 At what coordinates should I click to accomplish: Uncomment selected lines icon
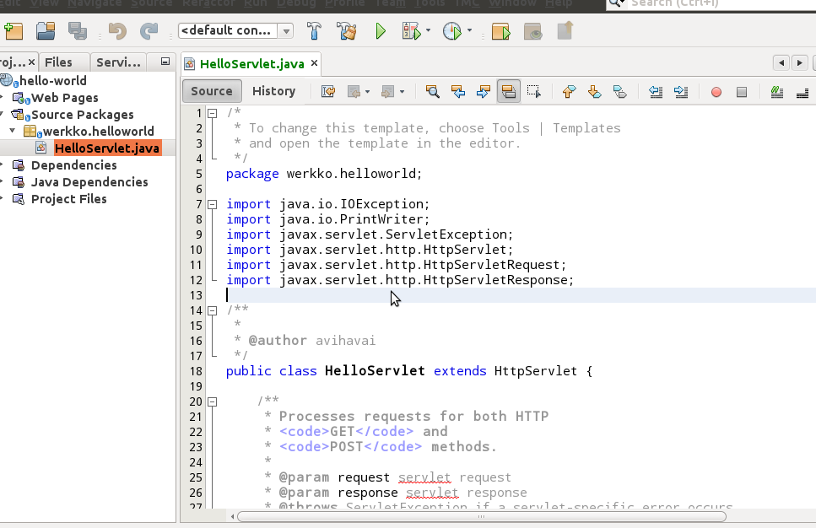pyautogui.click(x=802, y=92)
